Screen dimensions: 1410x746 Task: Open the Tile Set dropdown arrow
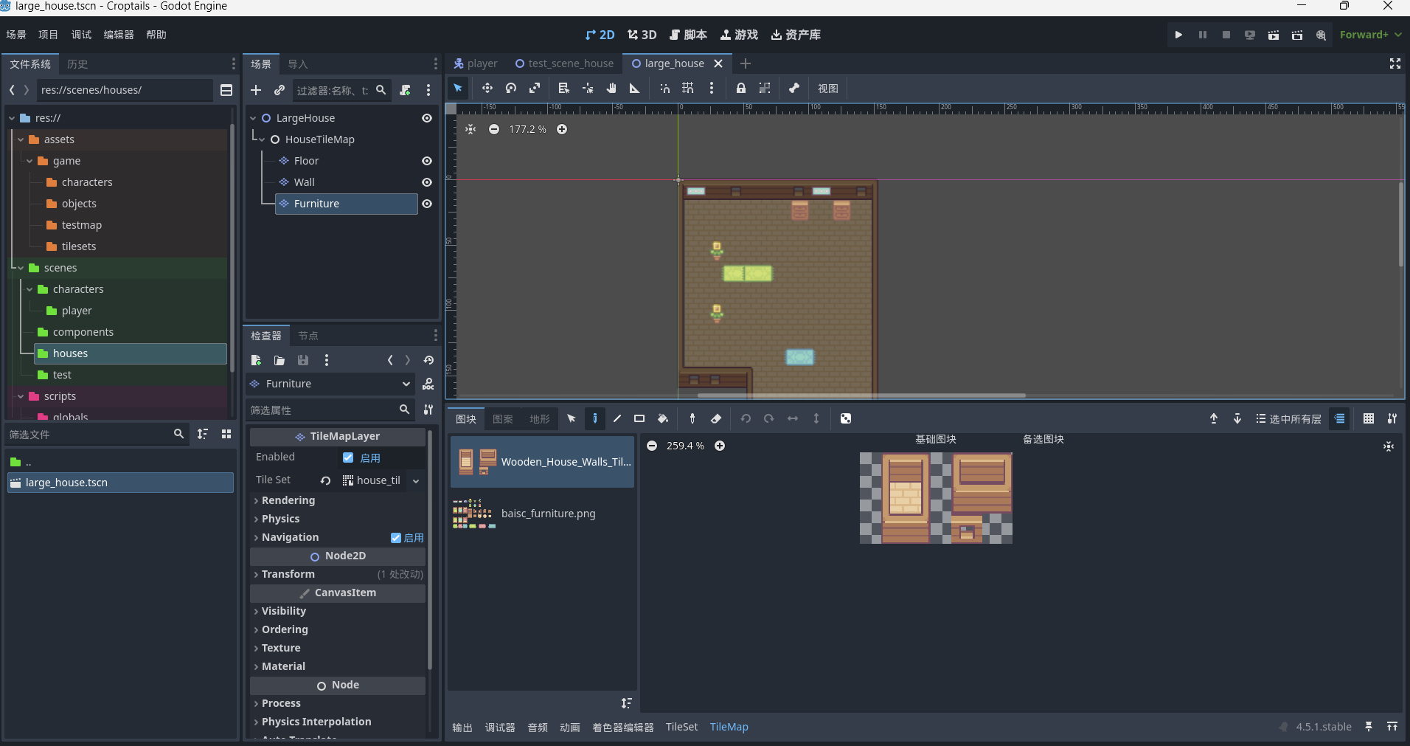click(416, 480)
